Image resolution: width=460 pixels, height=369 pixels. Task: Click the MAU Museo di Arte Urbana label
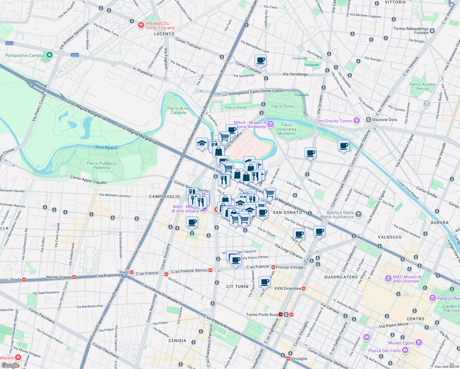pyautogui.click(x=185, y=209)
